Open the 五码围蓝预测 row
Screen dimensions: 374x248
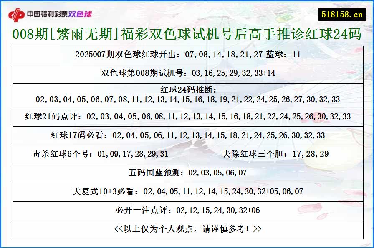click(x=187, y=172)
